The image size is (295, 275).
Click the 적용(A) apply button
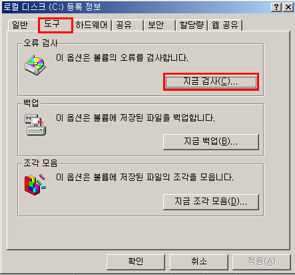coord(262,262)
